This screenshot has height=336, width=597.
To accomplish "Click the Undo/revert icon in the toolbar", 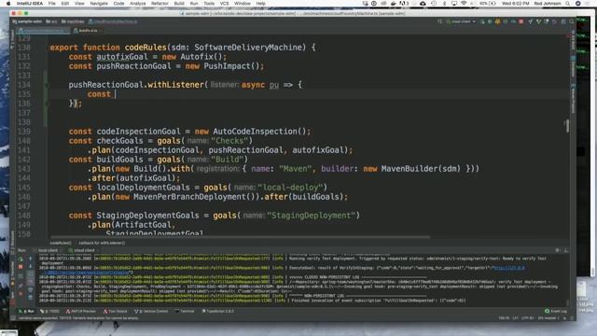I will coord(554,21).
